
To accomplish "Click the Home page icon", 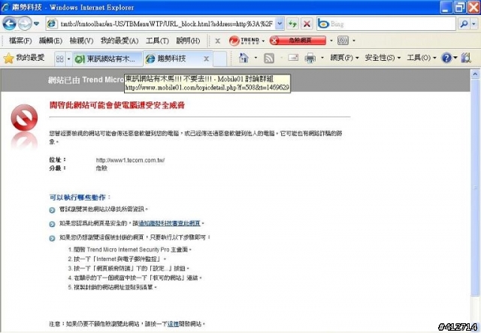I will [x=244, y=58].
